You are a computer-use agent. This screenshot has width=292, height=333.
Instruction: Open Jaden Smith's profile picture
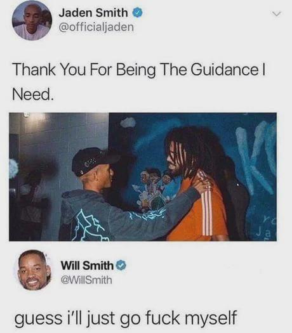click(x=32, y=20)
